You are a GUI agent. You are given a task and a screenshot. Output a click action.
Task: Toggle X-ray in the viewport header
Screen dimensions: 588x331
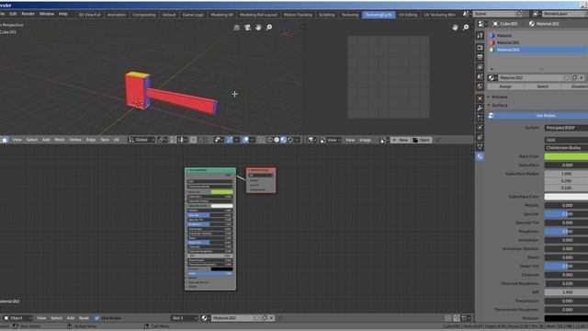(x=261, y=140)
